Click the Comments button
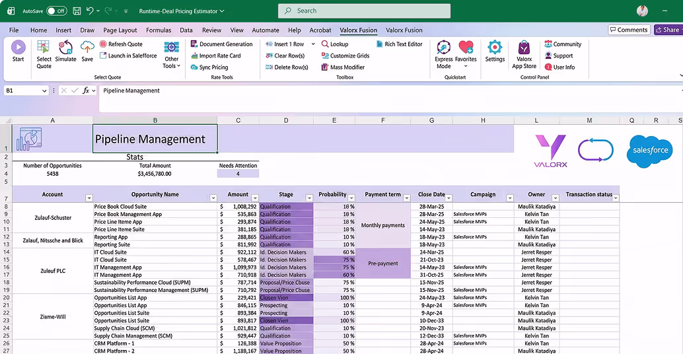 point(629,30)
